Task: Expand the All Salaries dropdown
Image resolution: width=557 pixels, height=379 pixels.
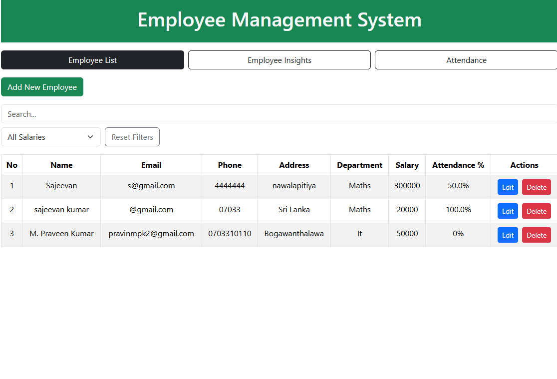Action: [50, 137]
